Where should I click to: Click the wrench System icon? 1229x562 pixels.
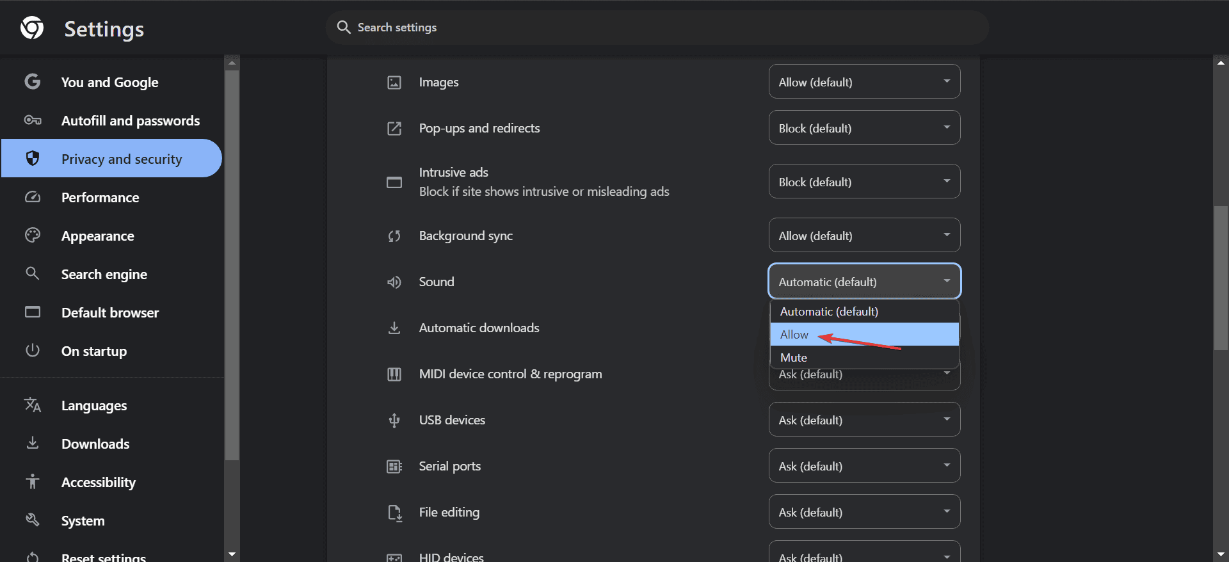(33, 520)
